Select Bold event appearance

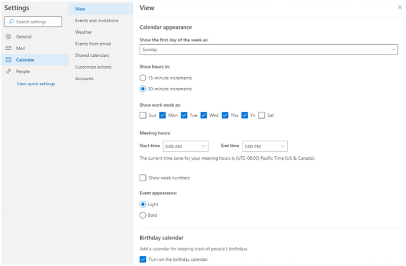click(143, 215)
